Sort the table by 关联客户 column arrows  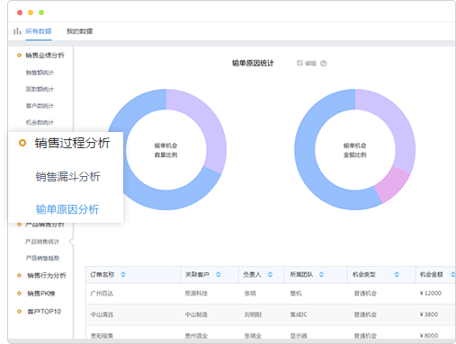(219, 274)
